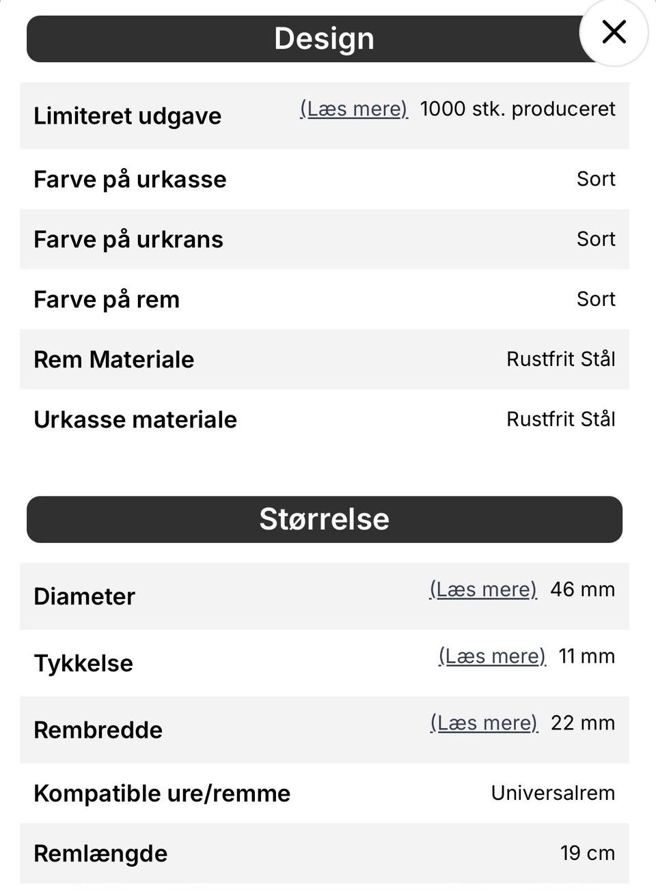Open 'Læs mere' link next to Diameter
This screenshot has height=890, width=656.
click(x=483, y=589)
